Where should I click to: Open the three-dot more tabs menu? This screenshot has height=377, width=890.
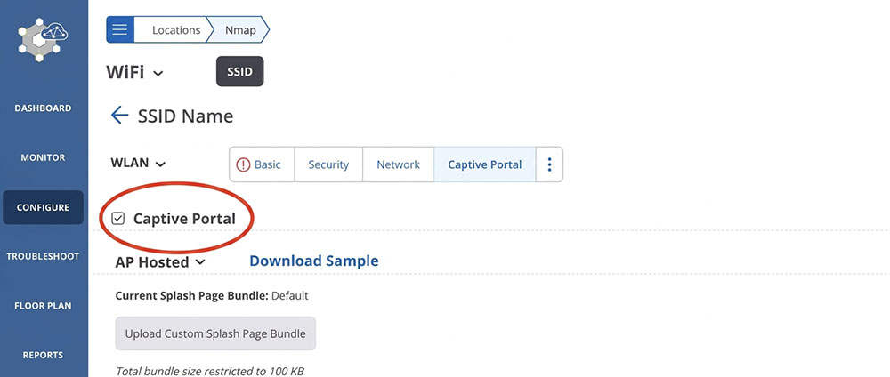point(549,164)
